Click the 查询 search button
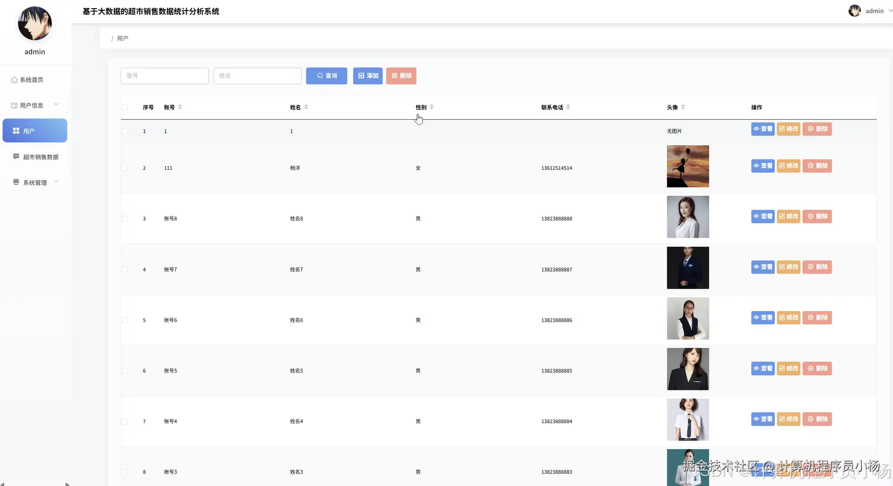The height and width of the screenshot is (486, 893). click(327, 76)
